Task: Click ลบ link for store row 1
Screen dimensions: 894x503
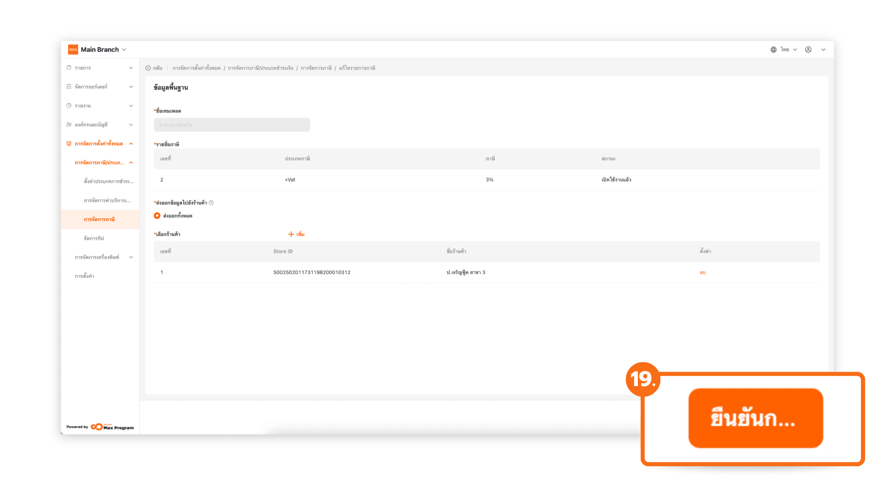Action: click(703, 272)
